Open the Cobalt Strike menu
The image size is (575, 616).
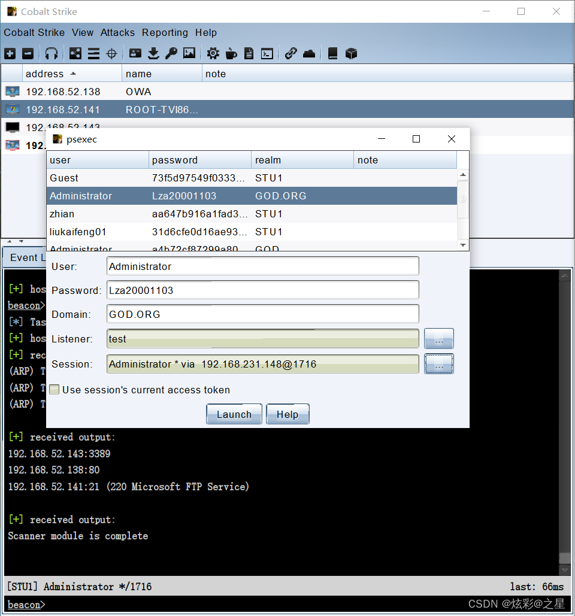(x=34, y=32)
